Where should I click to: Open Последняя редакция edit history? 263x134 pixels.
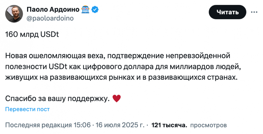(38, 125)
